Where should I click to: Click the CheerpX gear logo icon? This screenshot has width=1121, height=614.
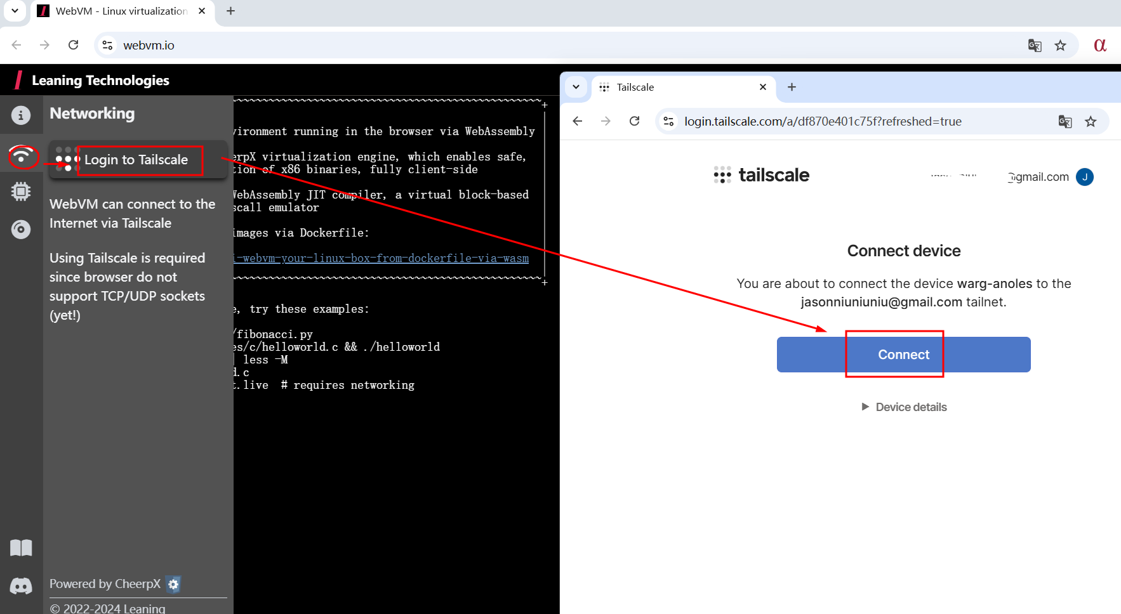click(x=173, y=584)
